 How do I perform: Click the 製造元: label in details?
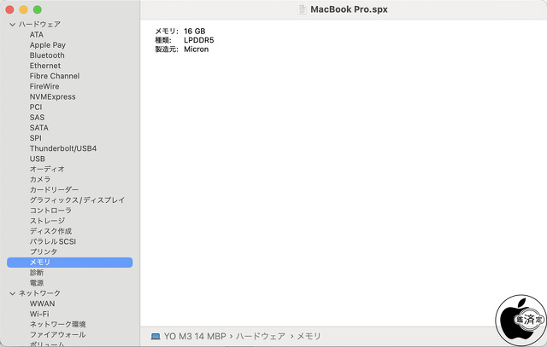(x=167, y=49)
